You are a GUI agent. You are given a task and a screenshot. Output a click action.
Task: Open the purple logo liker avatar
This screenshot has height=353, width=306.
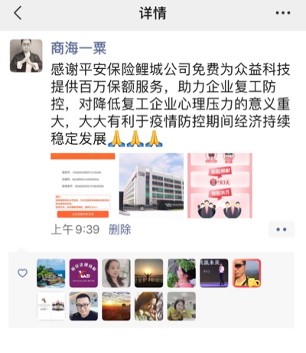83,273
